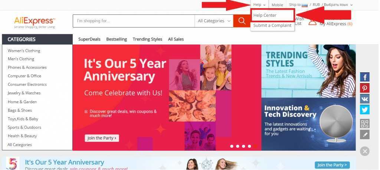Click the AliExpress logo
Screen dimensions: 380x170
click(35, 22)
